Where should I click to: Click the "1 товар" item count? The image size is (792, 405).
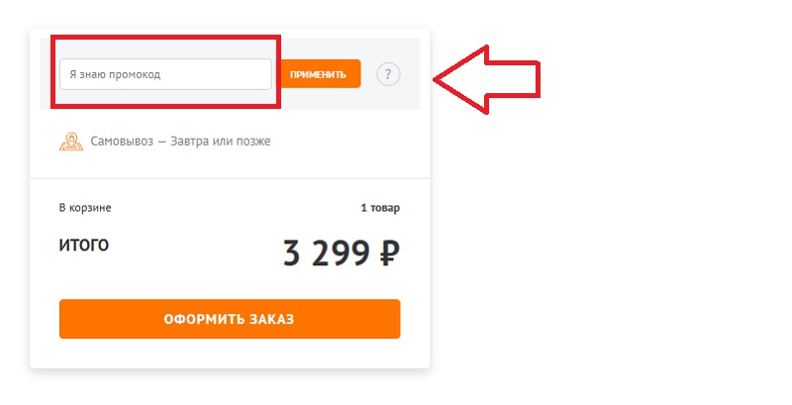point(380,208)
